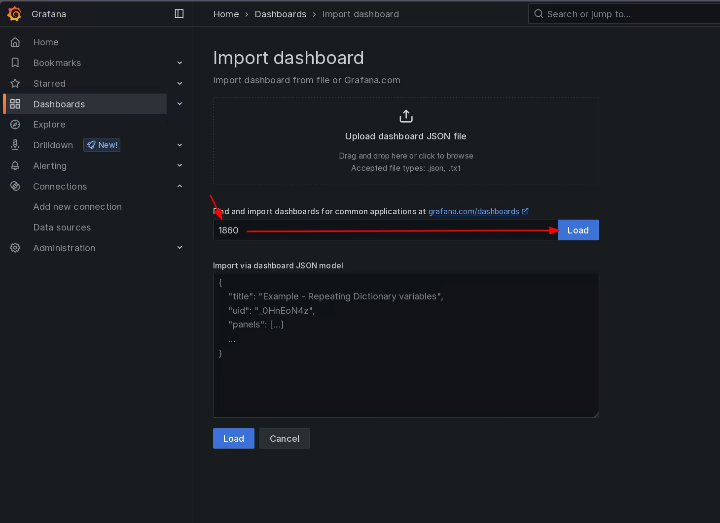Toggle the sidebar dock menu icon
720x523 pixels.
click(179, 14)
